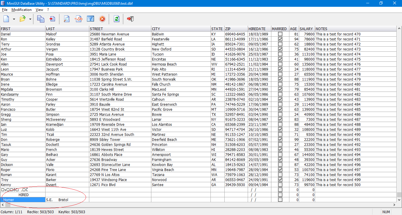The width and height of the screenshot is (402, 215).
Task: Click the Open folder toolbar icon
Action: [22, 19]
